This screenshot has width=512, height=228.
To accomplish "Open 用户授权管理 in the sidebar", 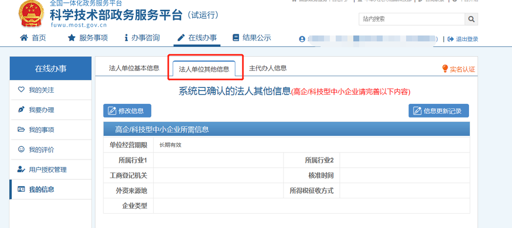I will click(x=47, y=170).
